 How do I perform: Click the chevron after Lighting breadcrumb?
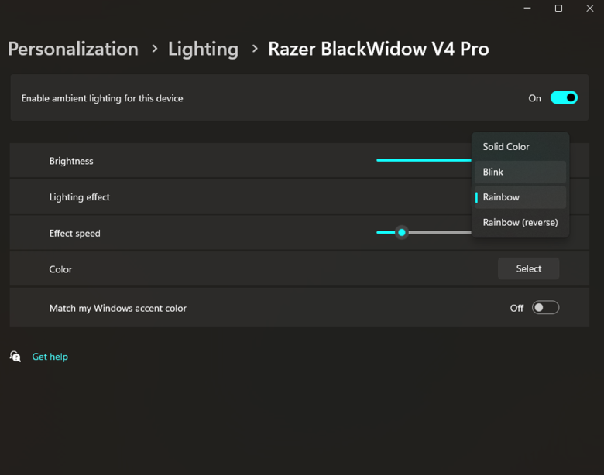(254, 49)
